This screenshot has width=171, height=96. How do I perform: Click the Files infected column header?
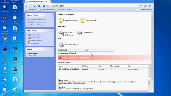click(115, 66)
